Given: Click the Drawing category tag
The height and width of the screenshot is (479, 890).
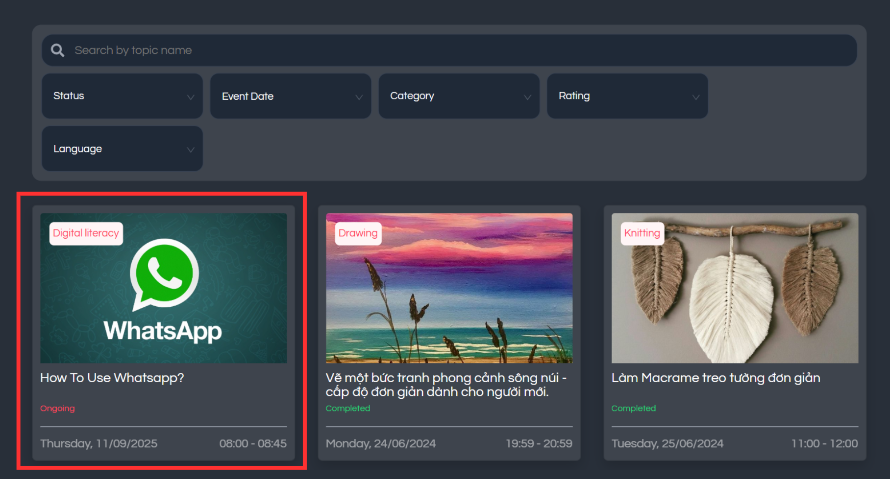Looking at the screenshot, I should click(x=358, y=233).
